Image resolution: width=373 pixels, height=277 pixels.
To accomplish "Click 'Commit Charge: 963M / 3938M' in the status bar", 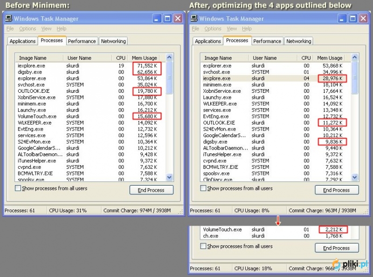I will pos(322,210).
